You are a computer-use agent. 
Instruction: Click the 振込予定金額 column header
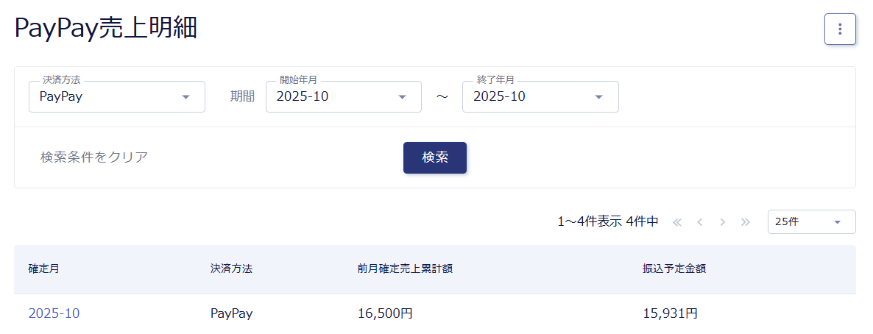[674, 269]
